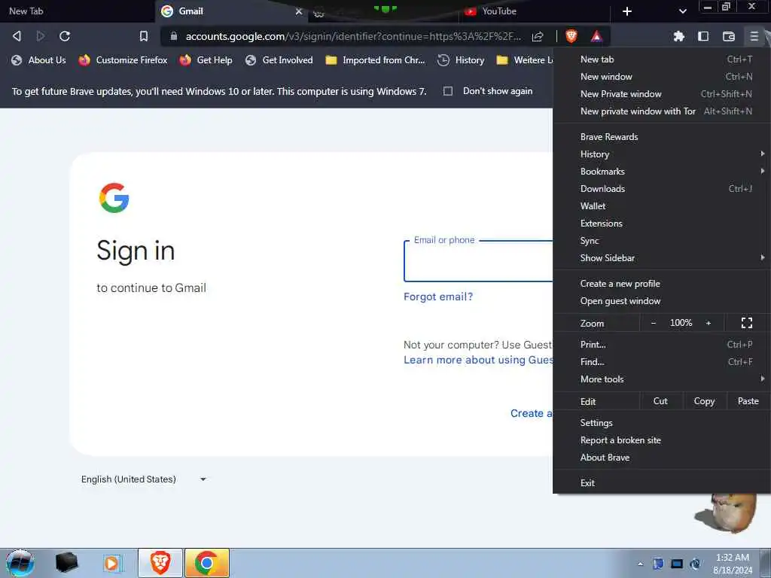Choose Exit from the menu
The image size is (771, 578).
tap(662, 482)
